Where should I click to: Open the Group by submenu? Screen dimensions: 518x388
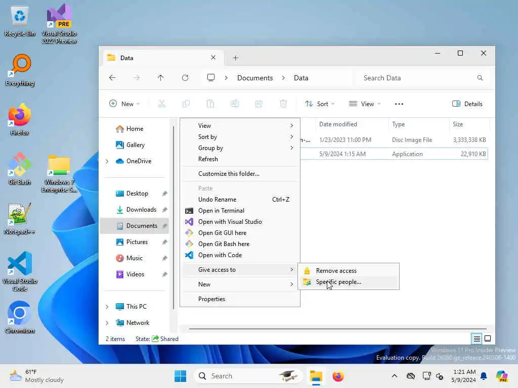tap(240, 148)
